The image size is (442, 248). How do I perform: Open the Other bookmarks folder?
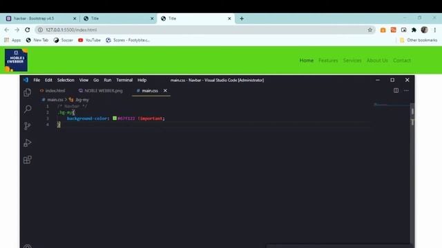pos(419,40)
